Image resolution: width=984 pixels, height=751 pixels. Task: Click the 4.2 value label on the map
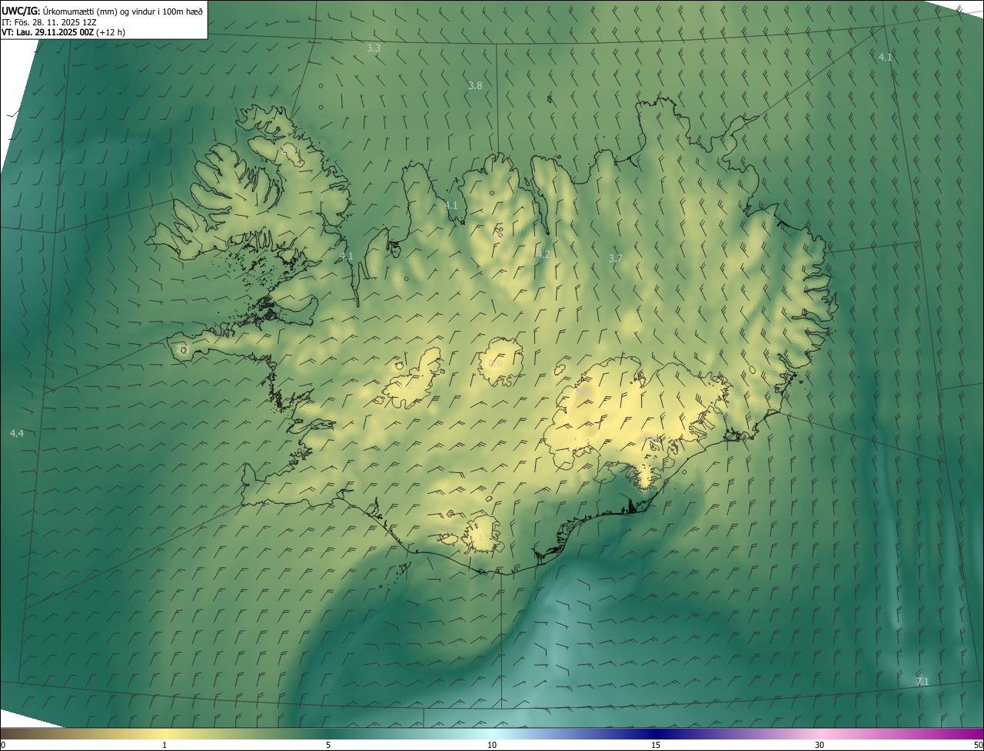543,254
